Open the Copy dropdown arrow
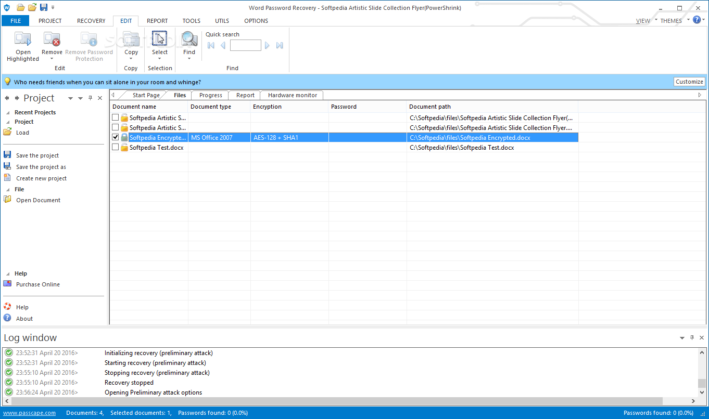 pyautogui.click(x=131, y=58)
